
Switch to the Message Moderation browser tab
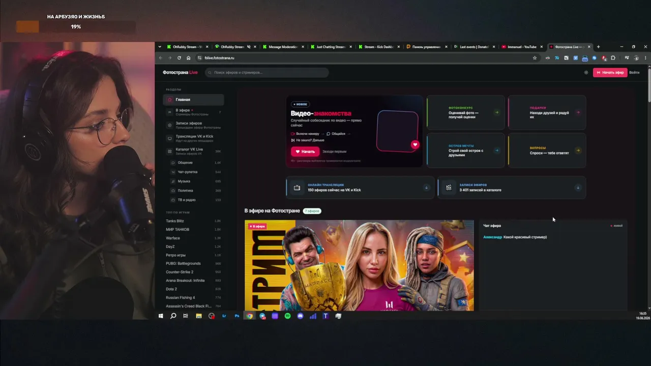[284, 47]
